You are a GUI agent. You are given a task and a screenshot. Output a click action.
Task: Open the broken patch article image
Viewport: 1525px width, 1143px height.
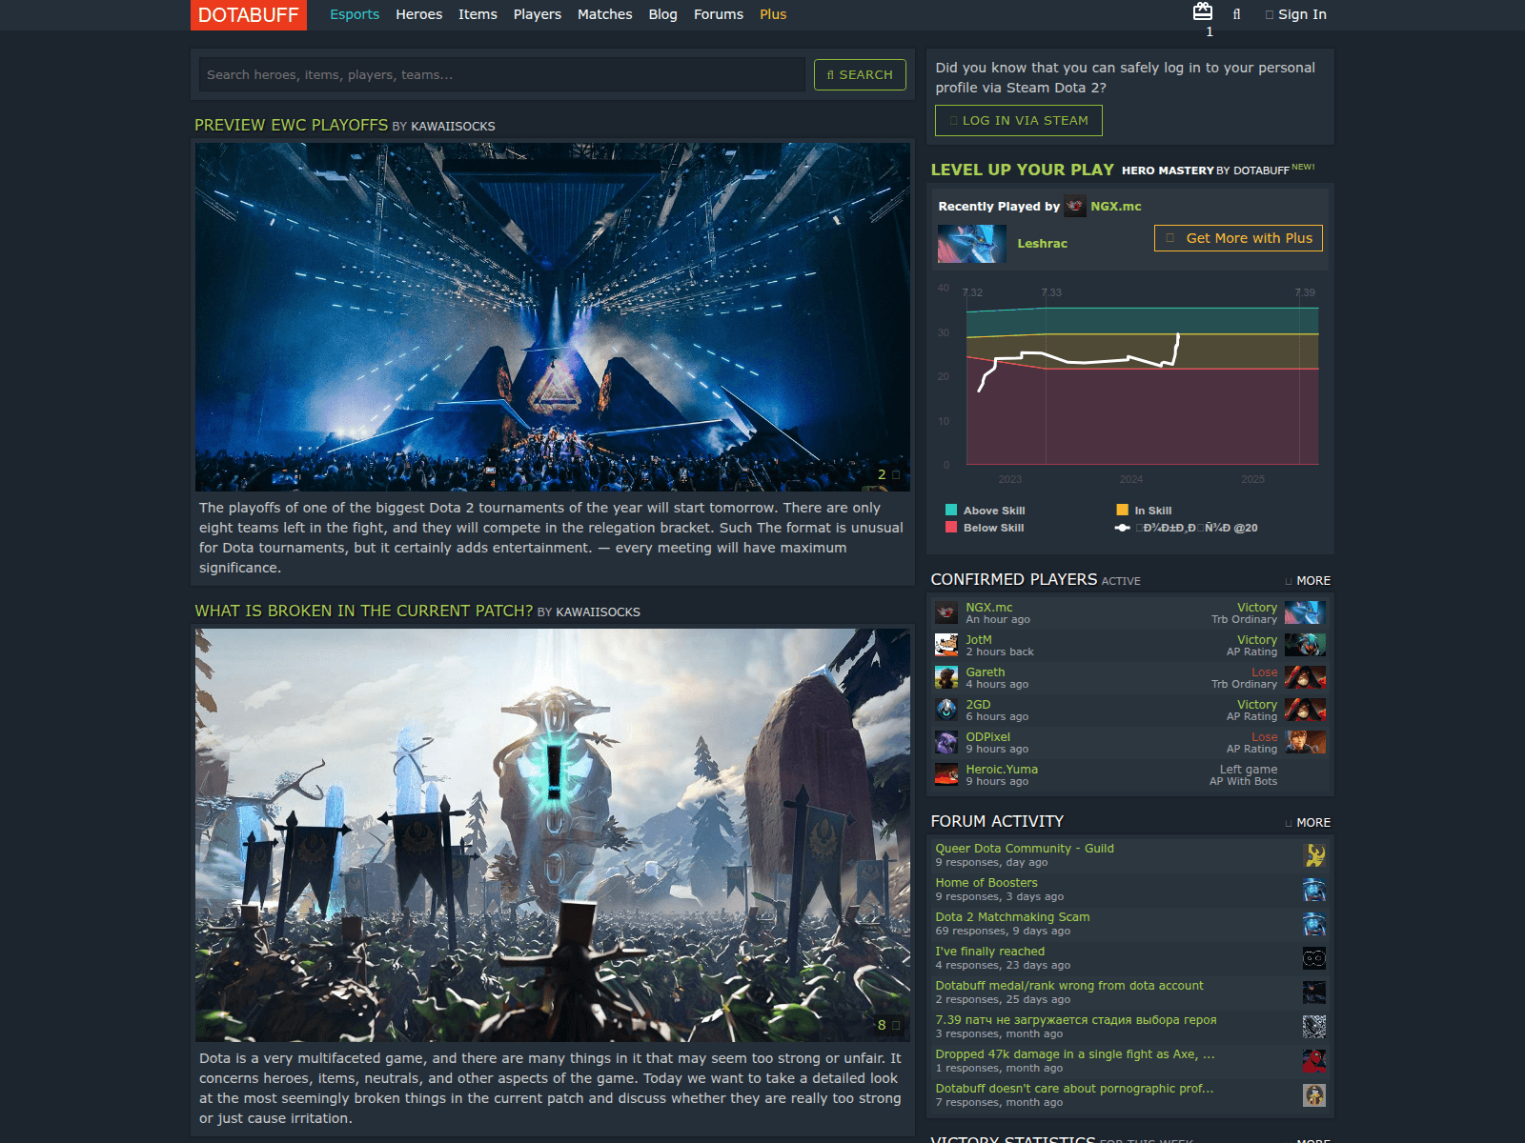click(x=553, y=834)
